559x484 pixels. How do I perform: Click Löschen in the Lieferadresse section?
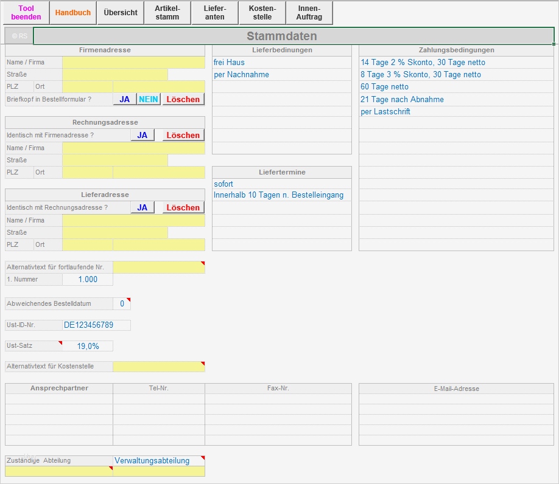pyautogui.click(x=183, y=207)
